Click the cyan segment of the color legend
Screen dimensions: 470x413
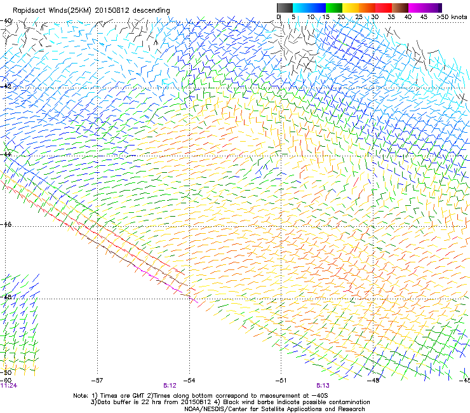coord(301,8)
